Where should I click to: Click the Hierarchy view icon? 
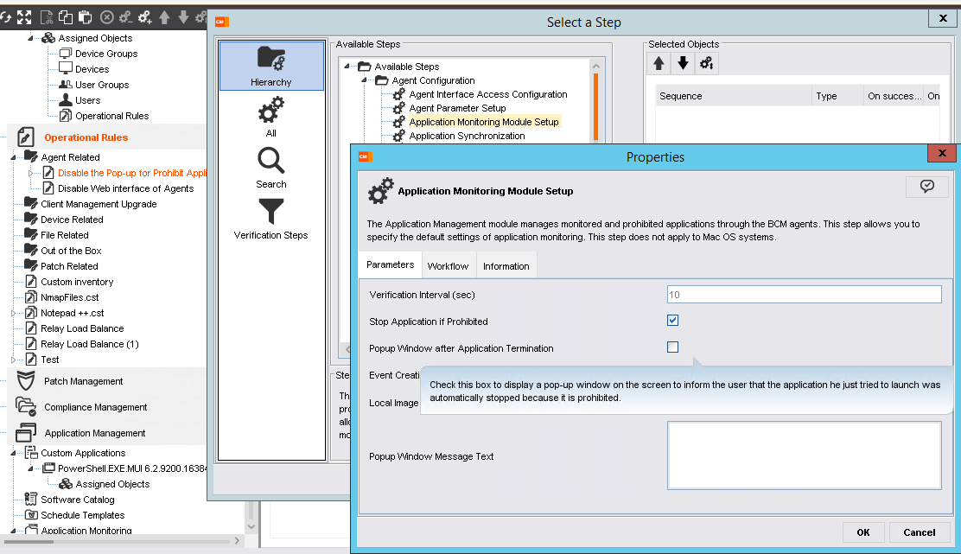click(271, 66)
